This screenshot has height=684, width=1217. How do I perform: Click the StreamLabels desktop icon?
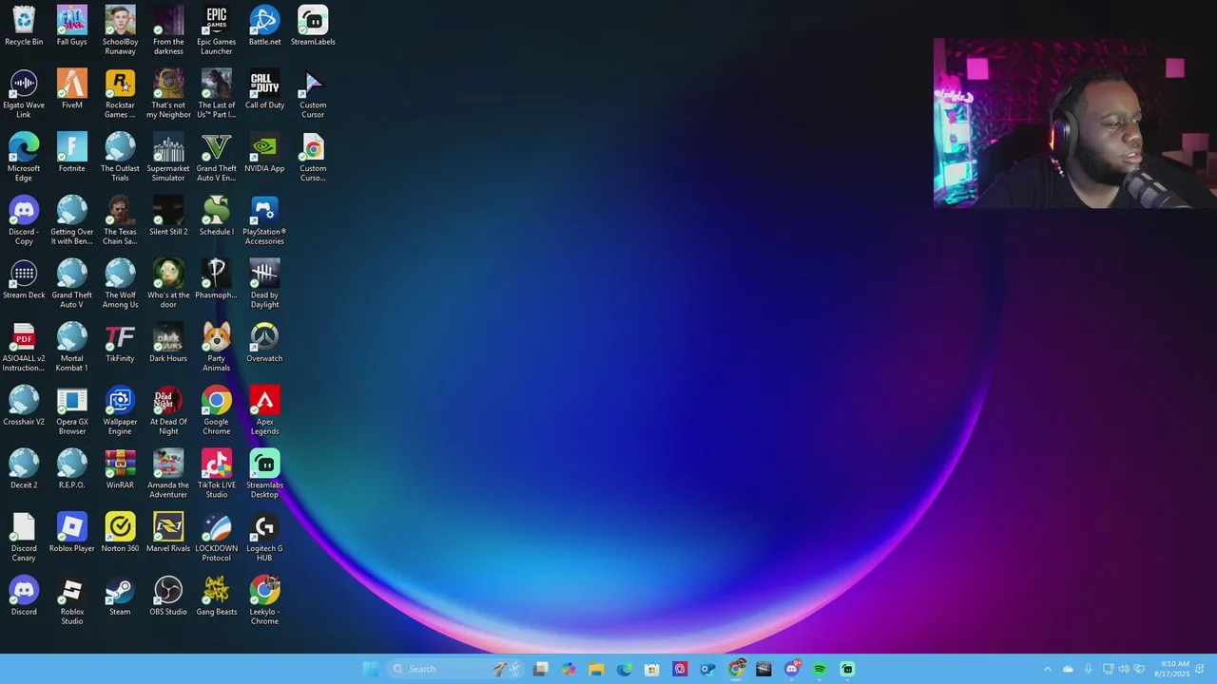313,26
